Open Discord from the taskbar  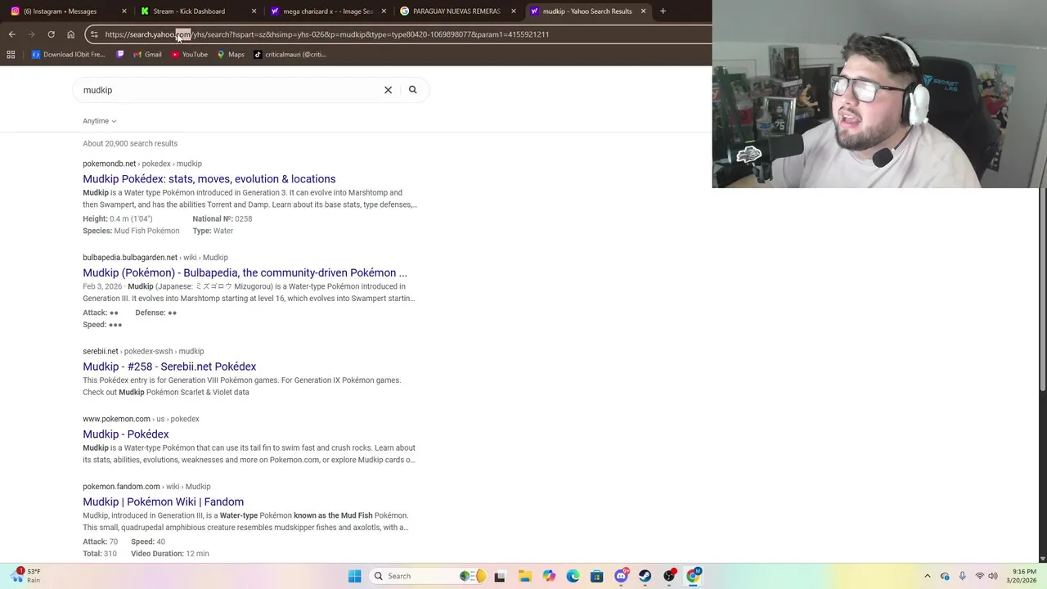pos(622,576)
